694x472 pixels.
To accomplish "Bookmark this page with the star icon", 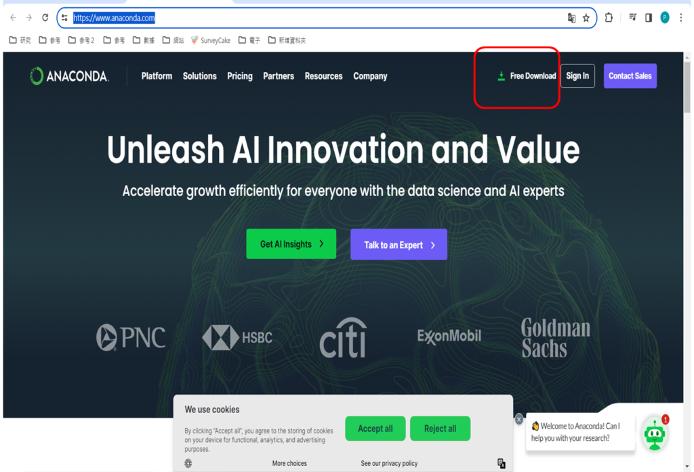I will pos(586,18).
